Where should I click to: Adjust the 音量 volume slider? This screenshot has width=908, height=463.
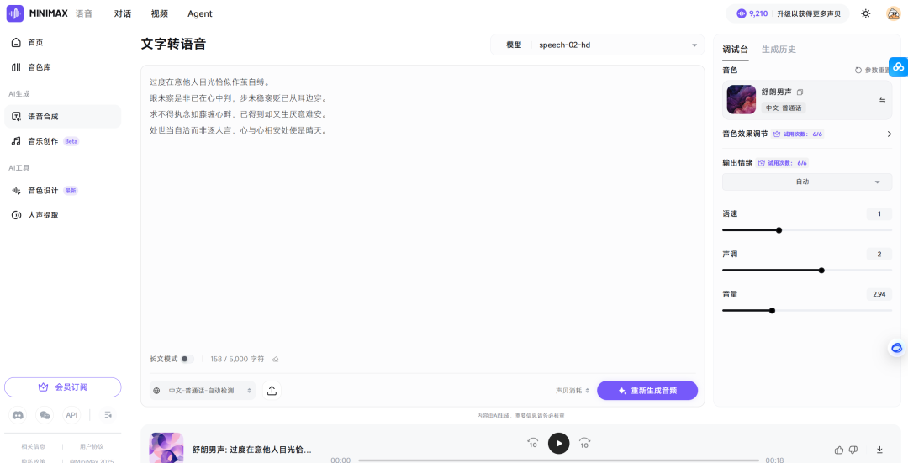coord(806,310)
